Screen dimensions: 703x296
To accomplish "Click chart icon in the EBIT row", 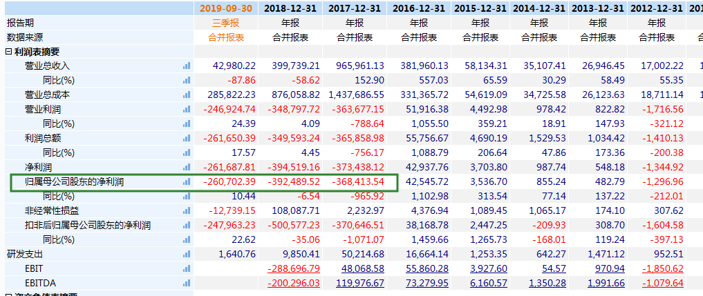I will [x=186, y=268].
